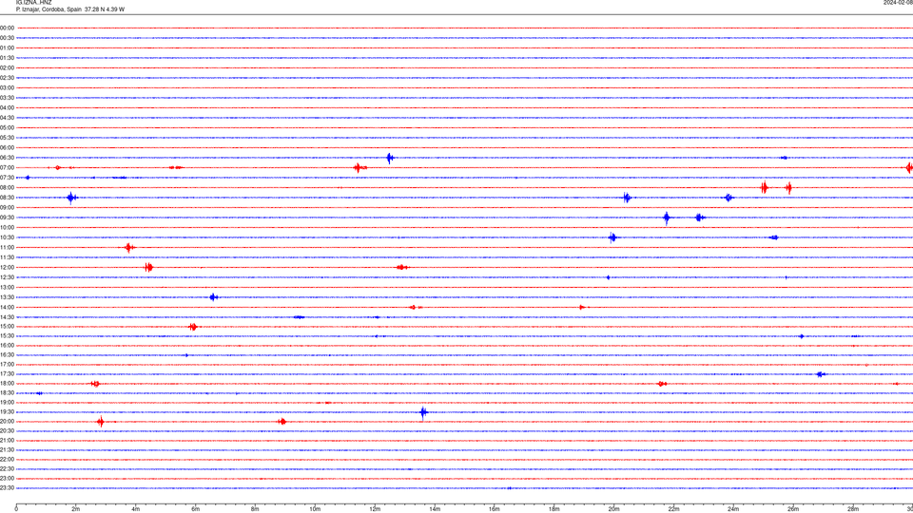Select the 03:30 trace time label

[x=7, y=98]
